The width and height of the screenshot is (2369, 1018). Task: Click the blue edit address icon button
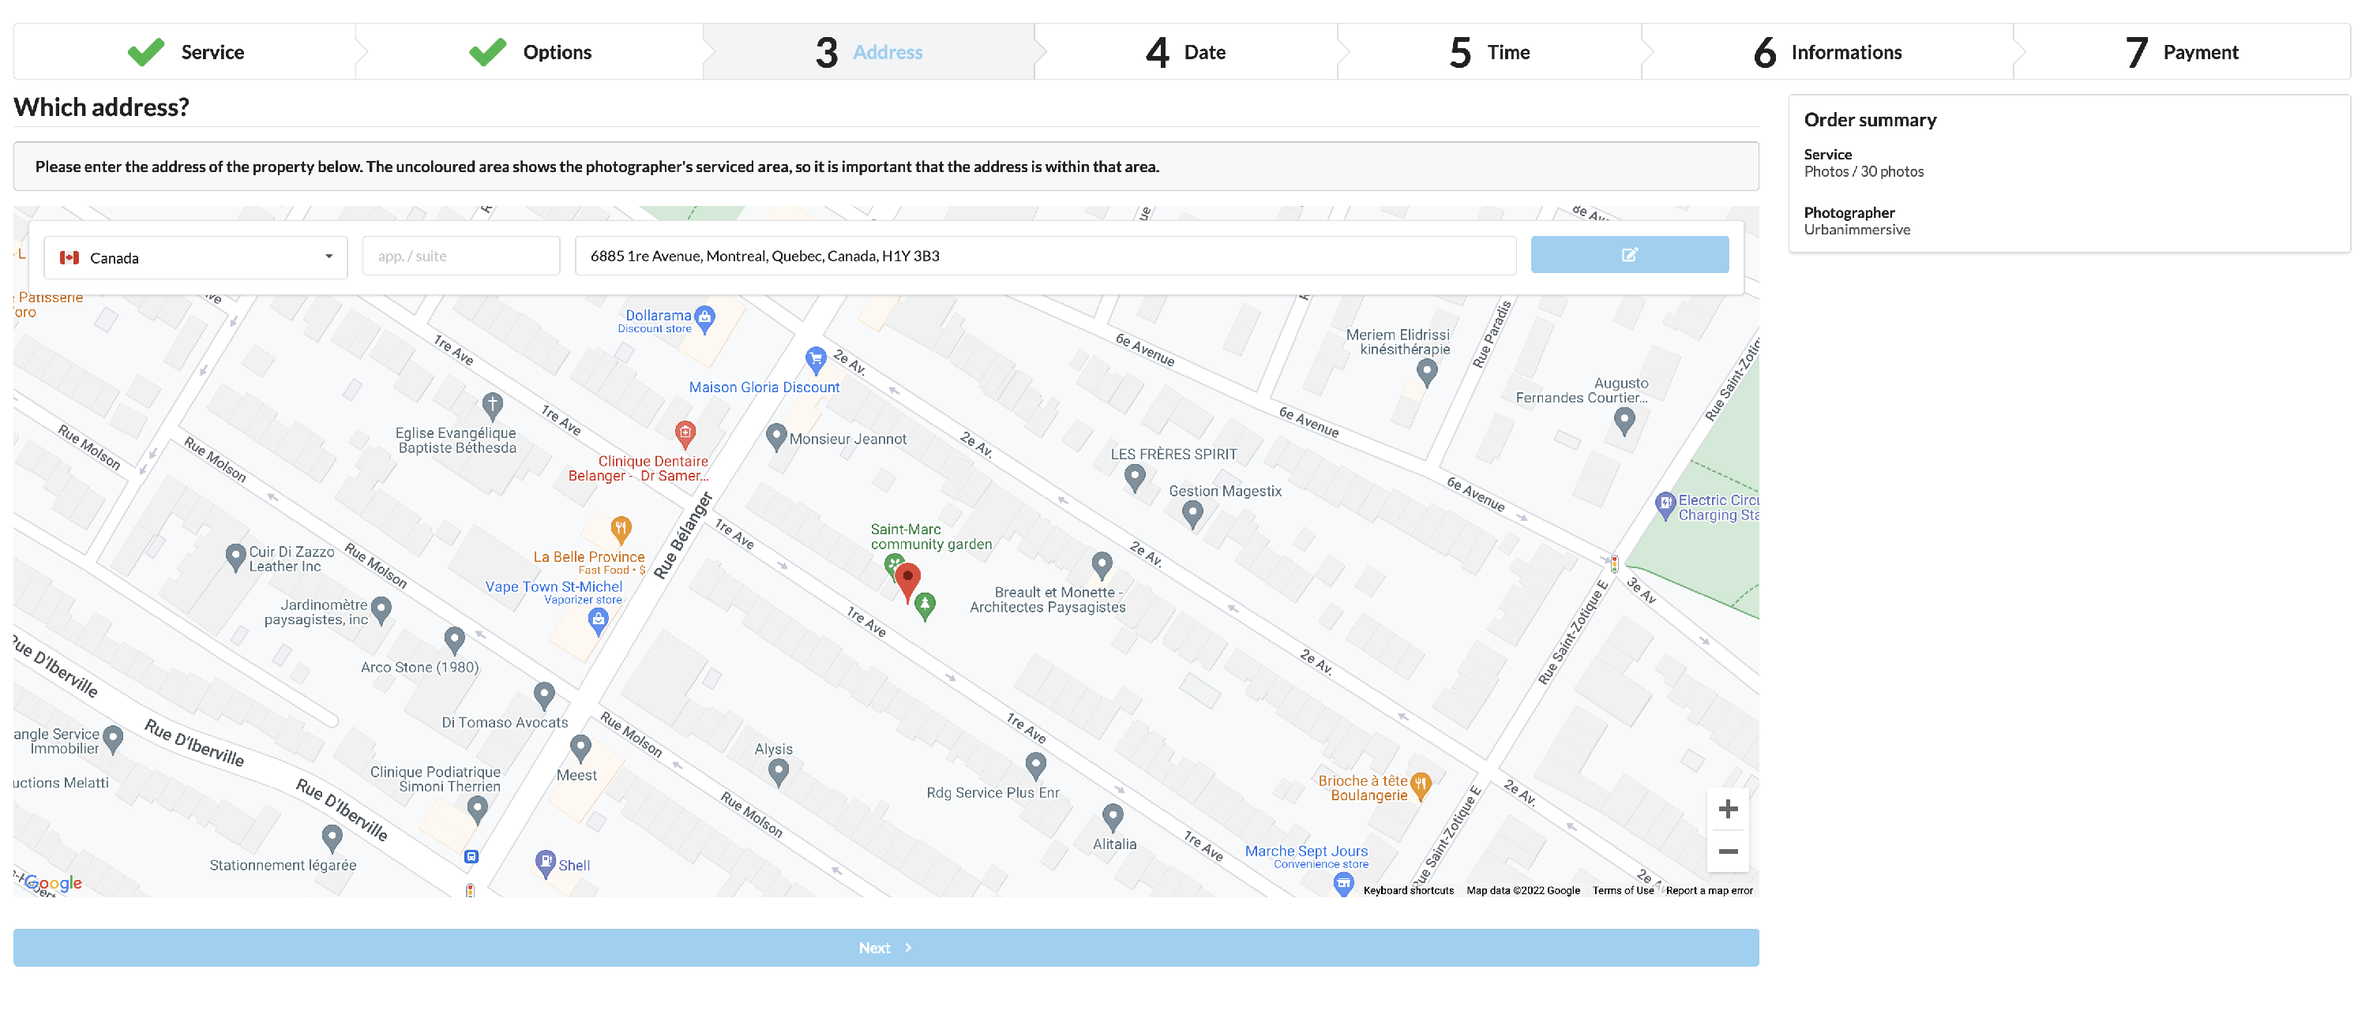click(1628, 254)
